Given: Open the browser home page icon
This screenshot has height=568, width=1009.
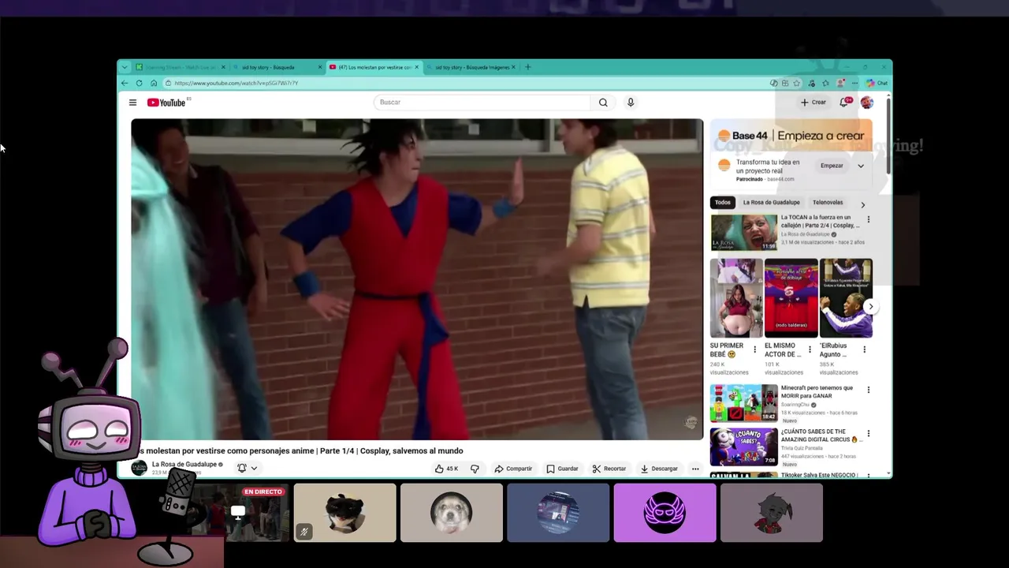Looking at the screenshot, I should click(154, 83).
